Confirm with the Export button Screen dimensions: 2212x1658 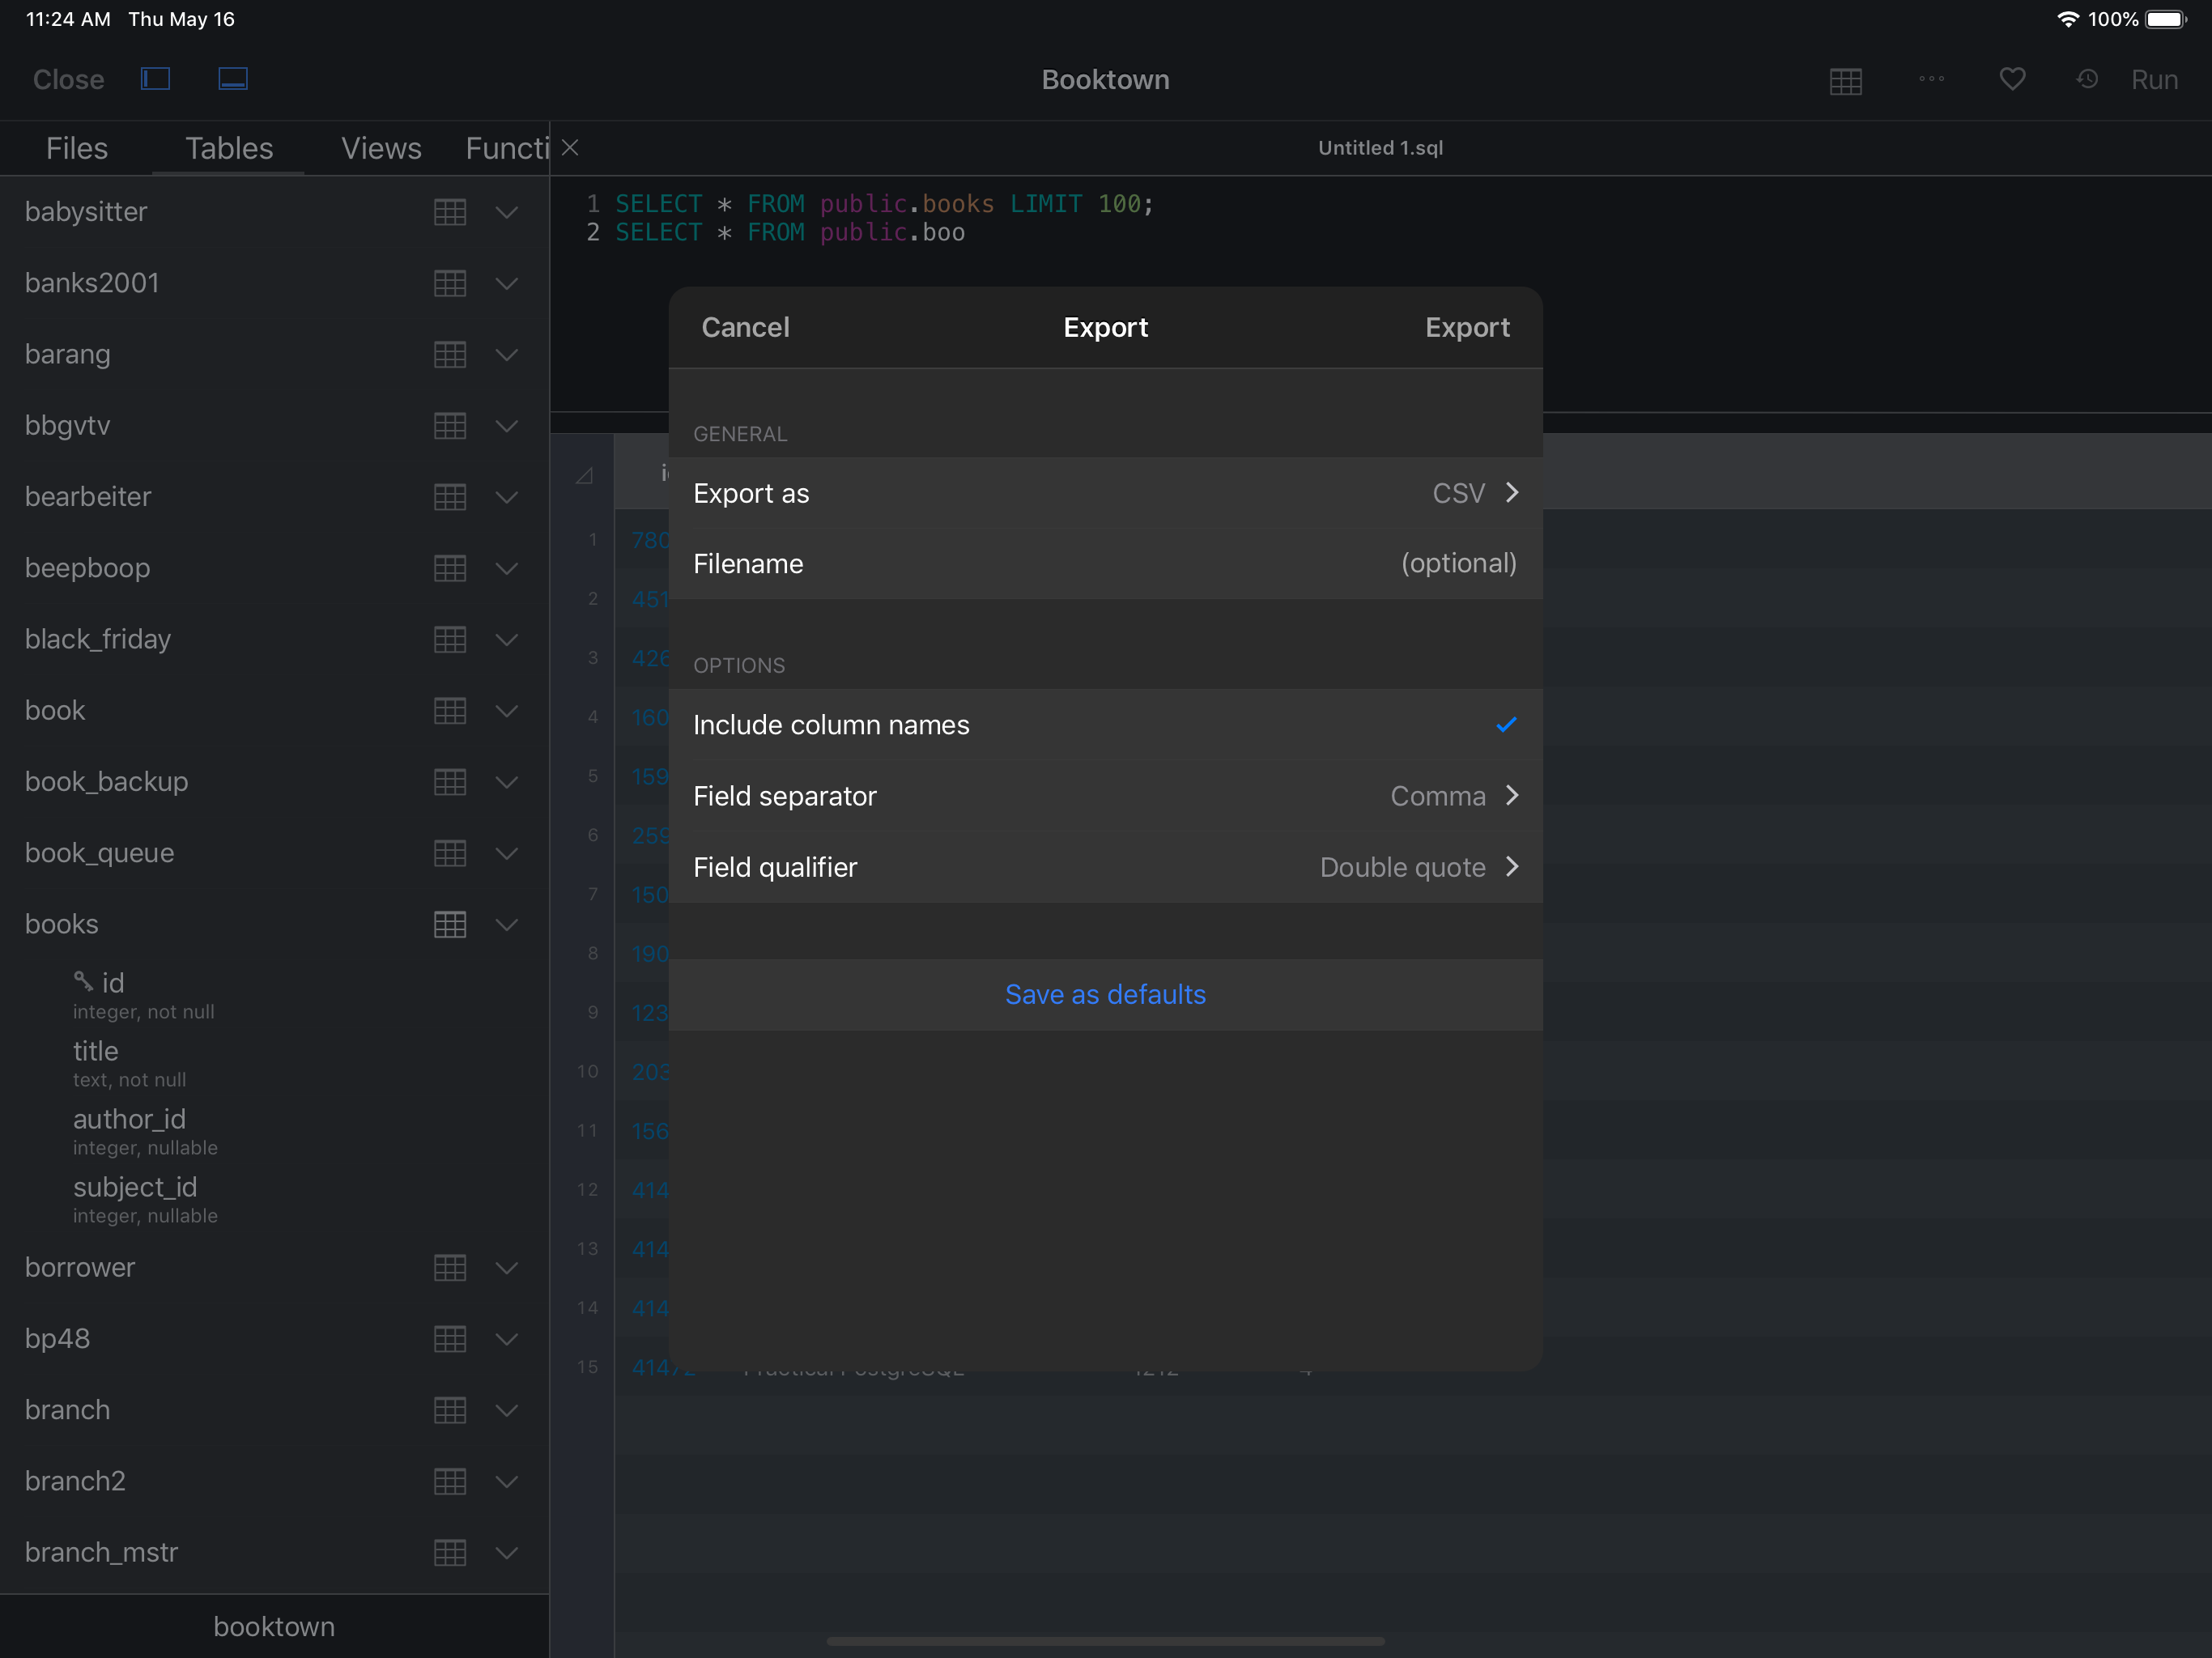1467,327
